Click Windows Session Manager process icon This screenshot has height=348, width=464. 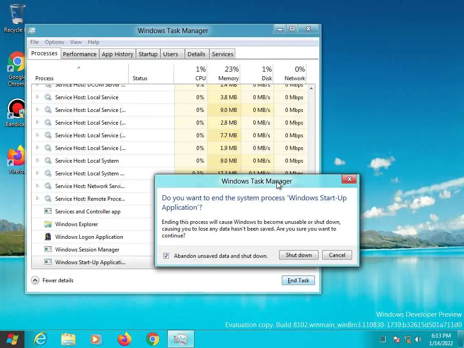point(48,249)
